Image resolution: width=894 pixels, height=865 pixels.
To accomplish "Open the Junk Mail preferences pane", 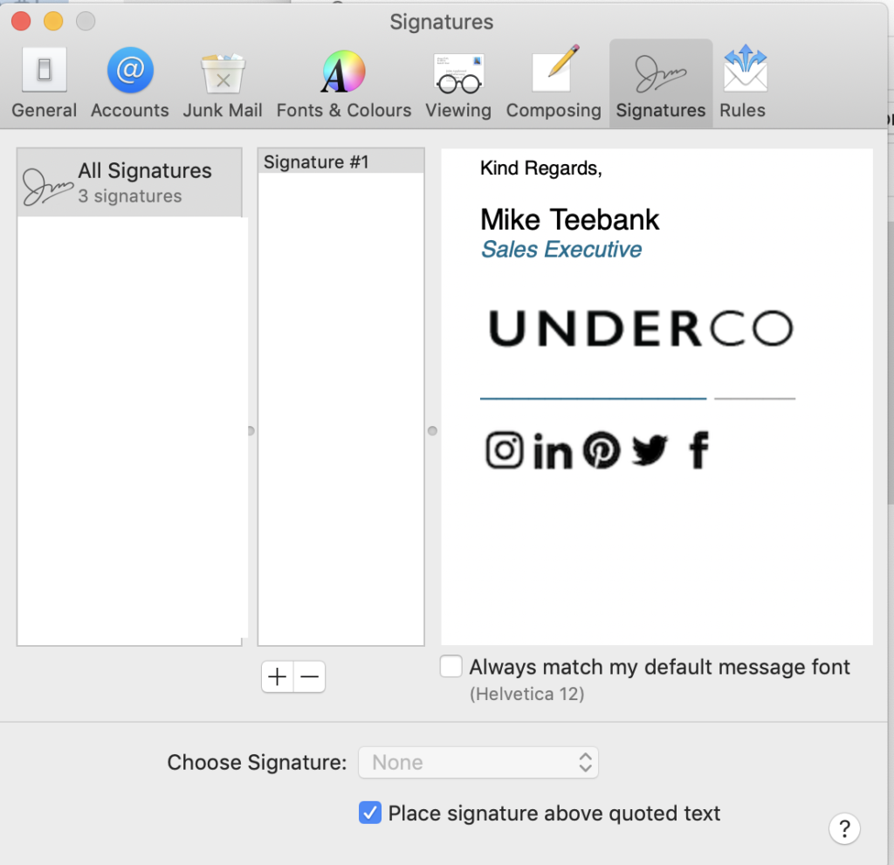I will 223,83.
